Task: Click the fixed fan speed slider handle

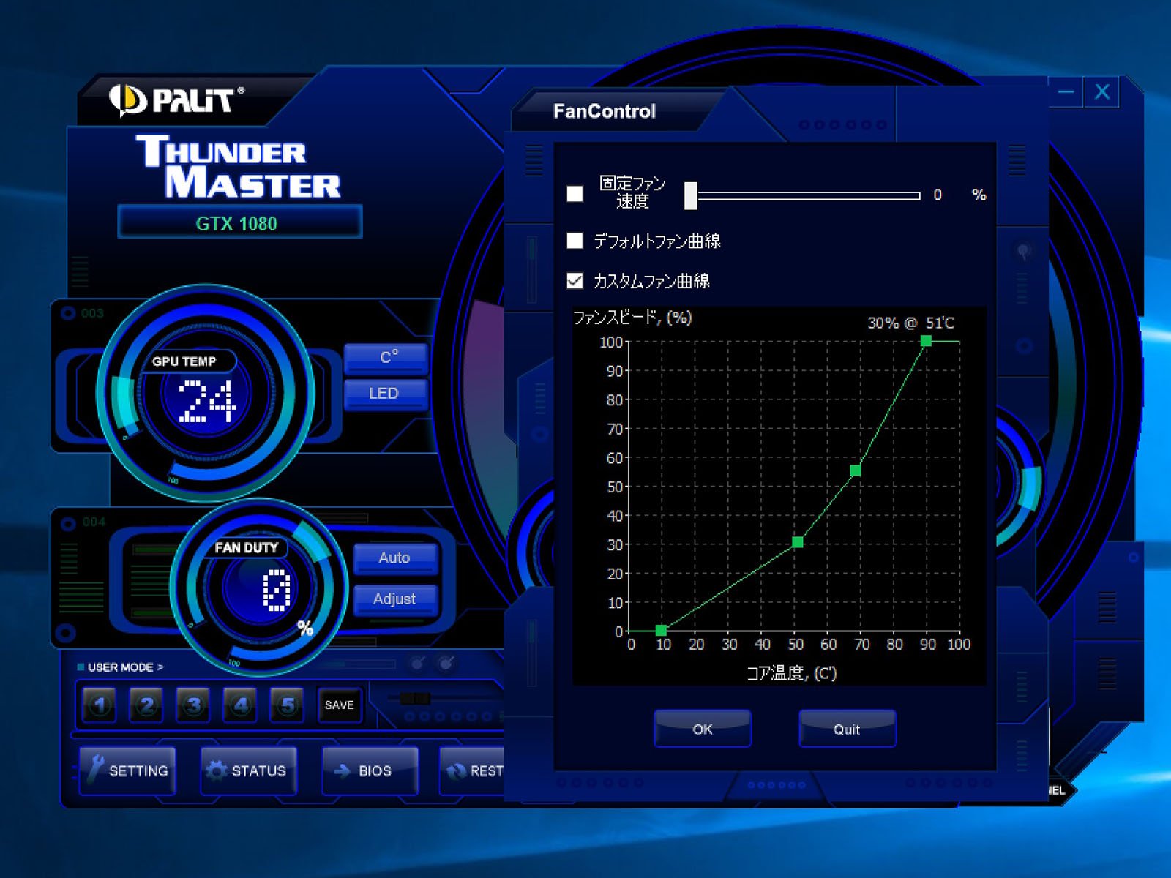Action: (x=690, y=195)
